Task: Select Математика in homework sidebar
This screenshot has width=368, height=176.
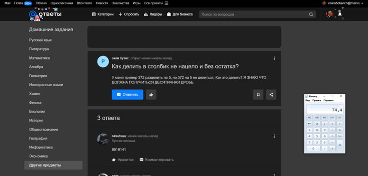Action: 40,58
